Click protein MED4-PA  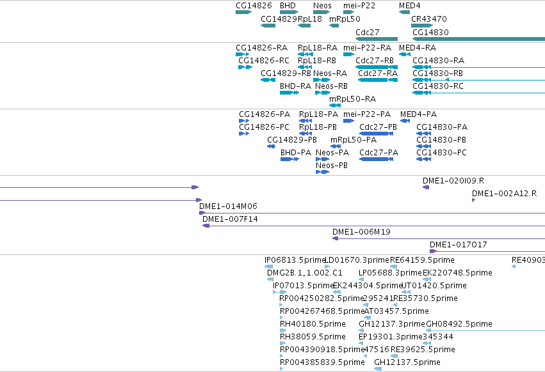click(x=405, y=121)
